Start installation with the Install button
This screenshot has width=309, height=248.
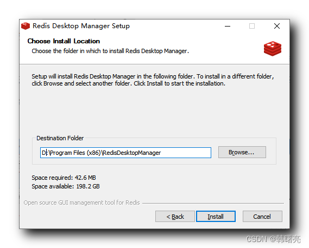pyautogui.click(x=216, y=217)
